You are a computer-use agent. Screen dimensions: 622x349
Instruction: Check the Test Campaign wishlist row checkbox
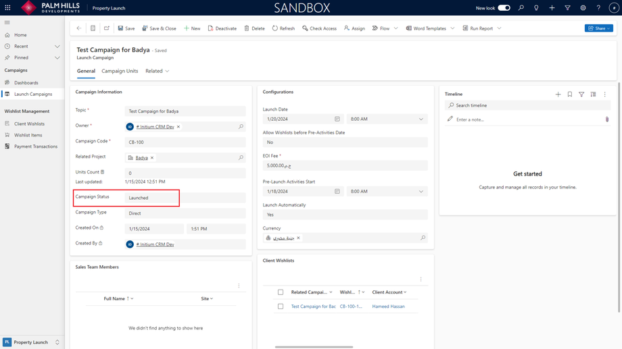point(281,306)
